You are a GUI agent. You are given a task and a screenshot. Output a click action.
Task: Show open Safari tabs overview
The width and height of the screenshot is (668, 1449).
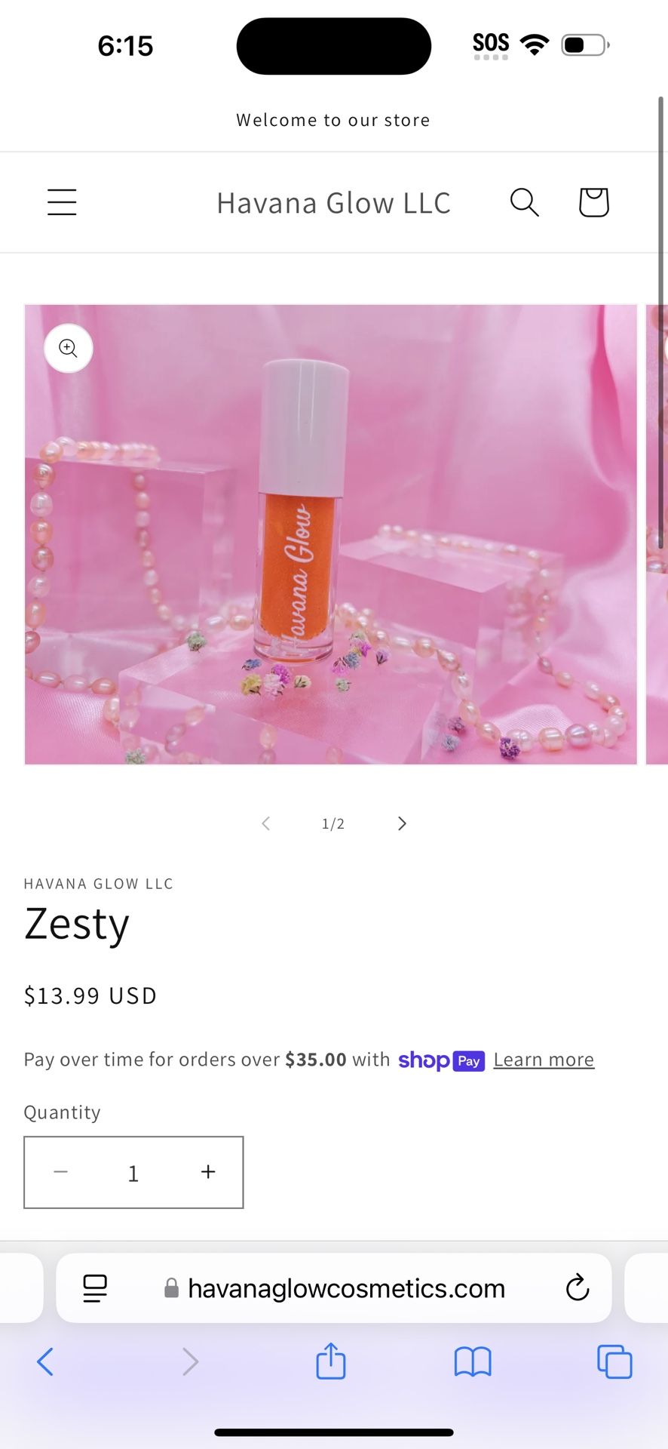pyautogui.click(x=614, y=1362)
